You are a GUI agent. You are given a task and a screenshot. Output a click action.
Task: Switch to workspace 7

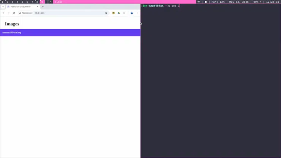pyautogui.click(x=32, y=2)
